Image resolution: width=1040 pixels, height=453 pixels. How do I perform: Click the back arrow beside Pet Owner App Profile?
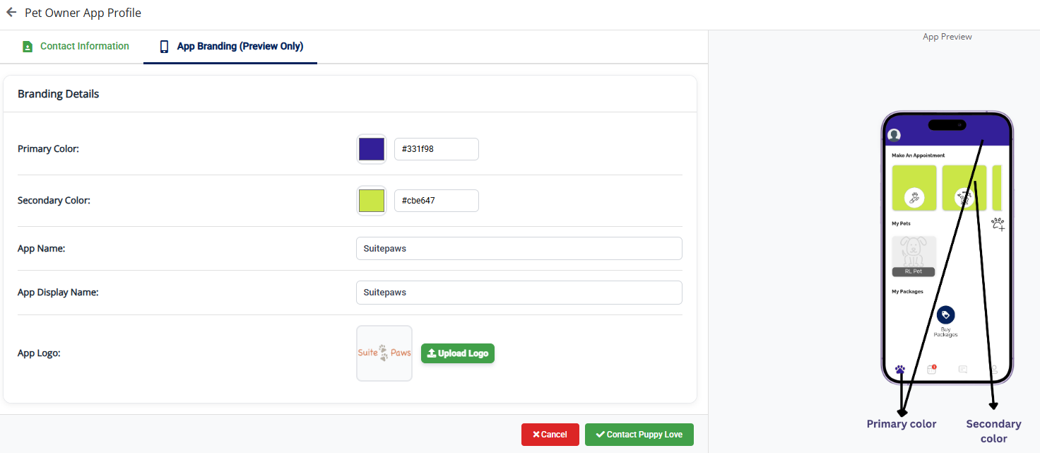pyautogui.click(x=11, y=13)
